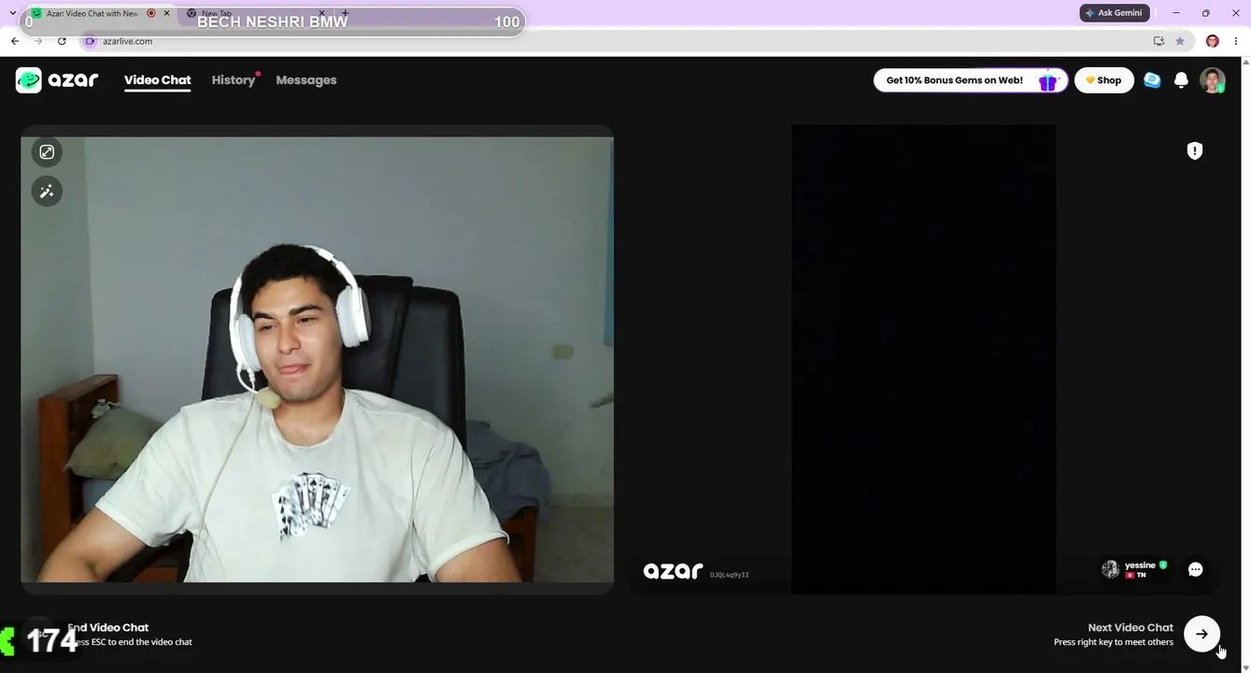View site information for azarlive.com
The height and width of the screenshot is (673, 1251).
pos(90,41)
